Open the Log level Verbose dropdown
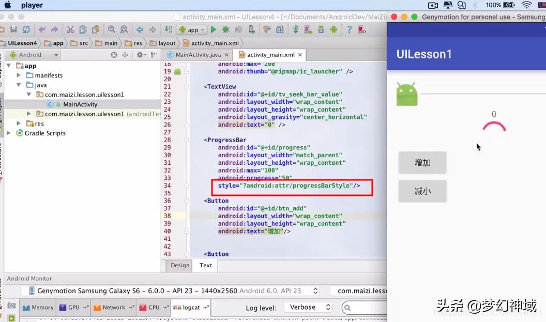The height and width of the screenshot is (322, 546). [x=308, y=307]
